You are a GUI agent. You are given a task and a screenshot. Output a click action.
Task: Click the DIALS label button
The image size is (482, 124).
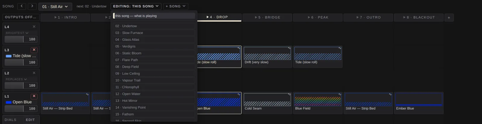11,120
